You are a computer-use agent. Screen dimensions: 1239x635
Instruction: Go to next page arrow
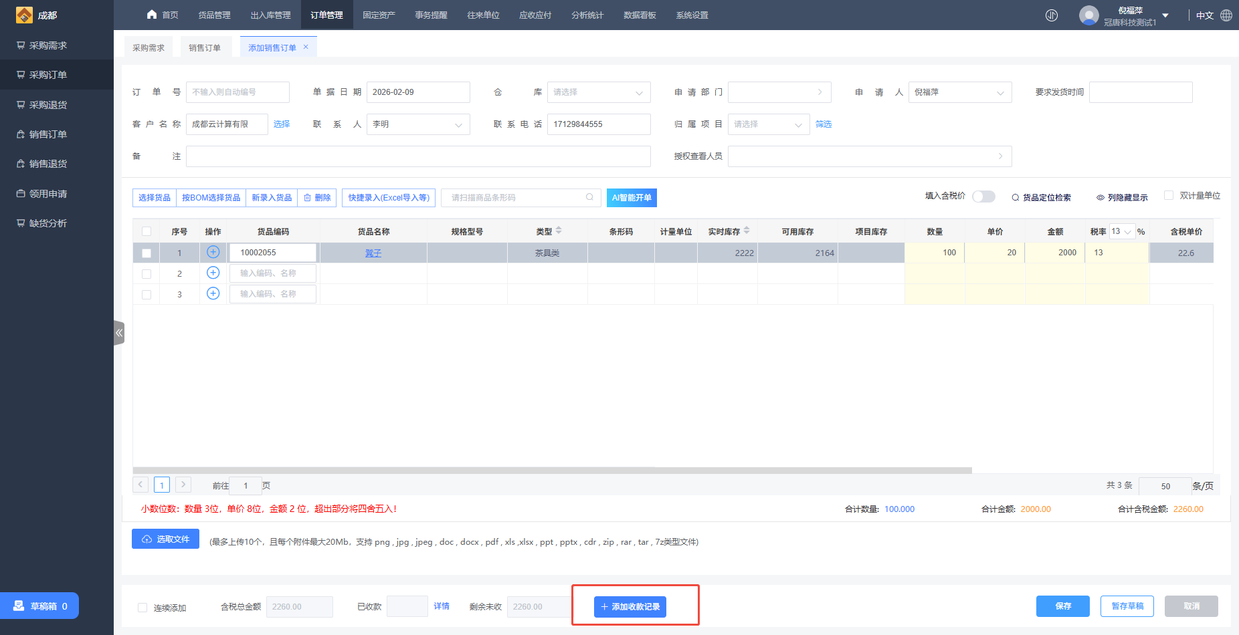click(x=183, y=485)
